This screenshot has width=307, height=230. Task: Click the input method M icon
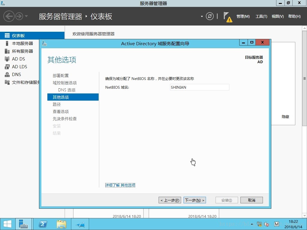coord(277,224)
